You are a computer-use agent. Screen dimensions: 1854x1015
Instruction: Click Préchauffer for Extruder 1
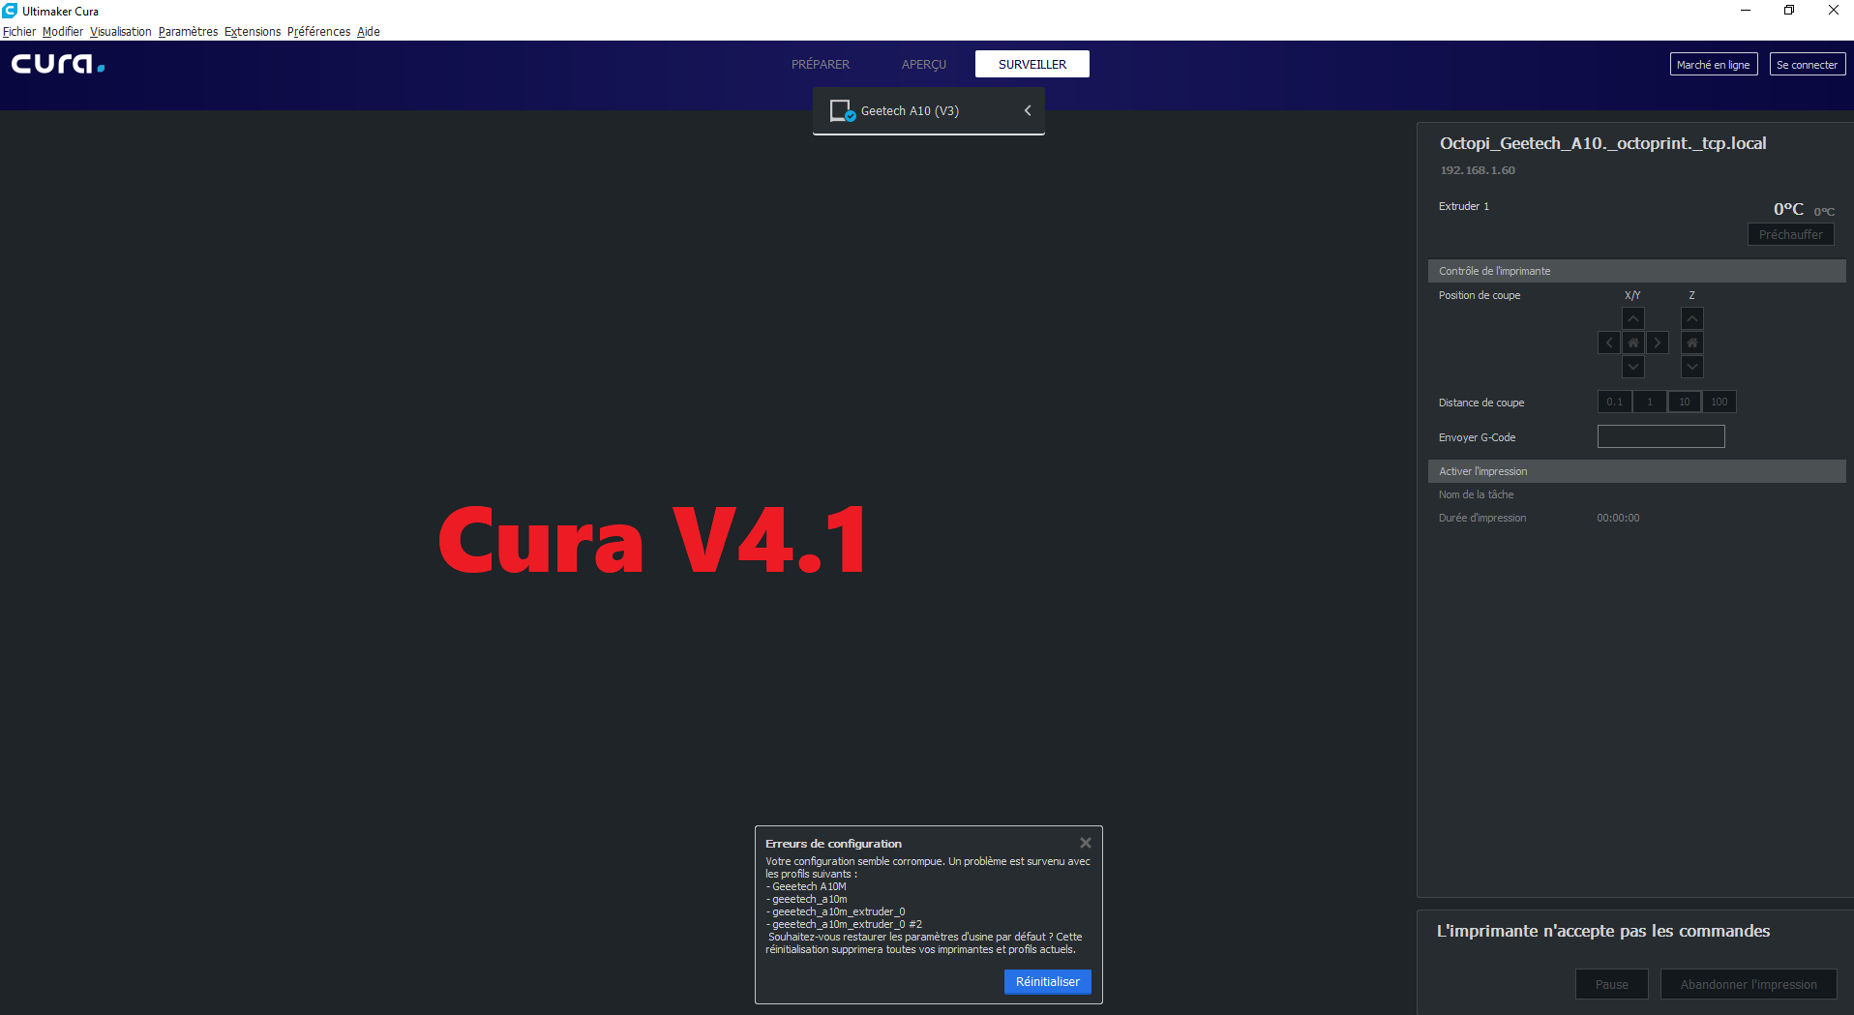[1791, 234]
